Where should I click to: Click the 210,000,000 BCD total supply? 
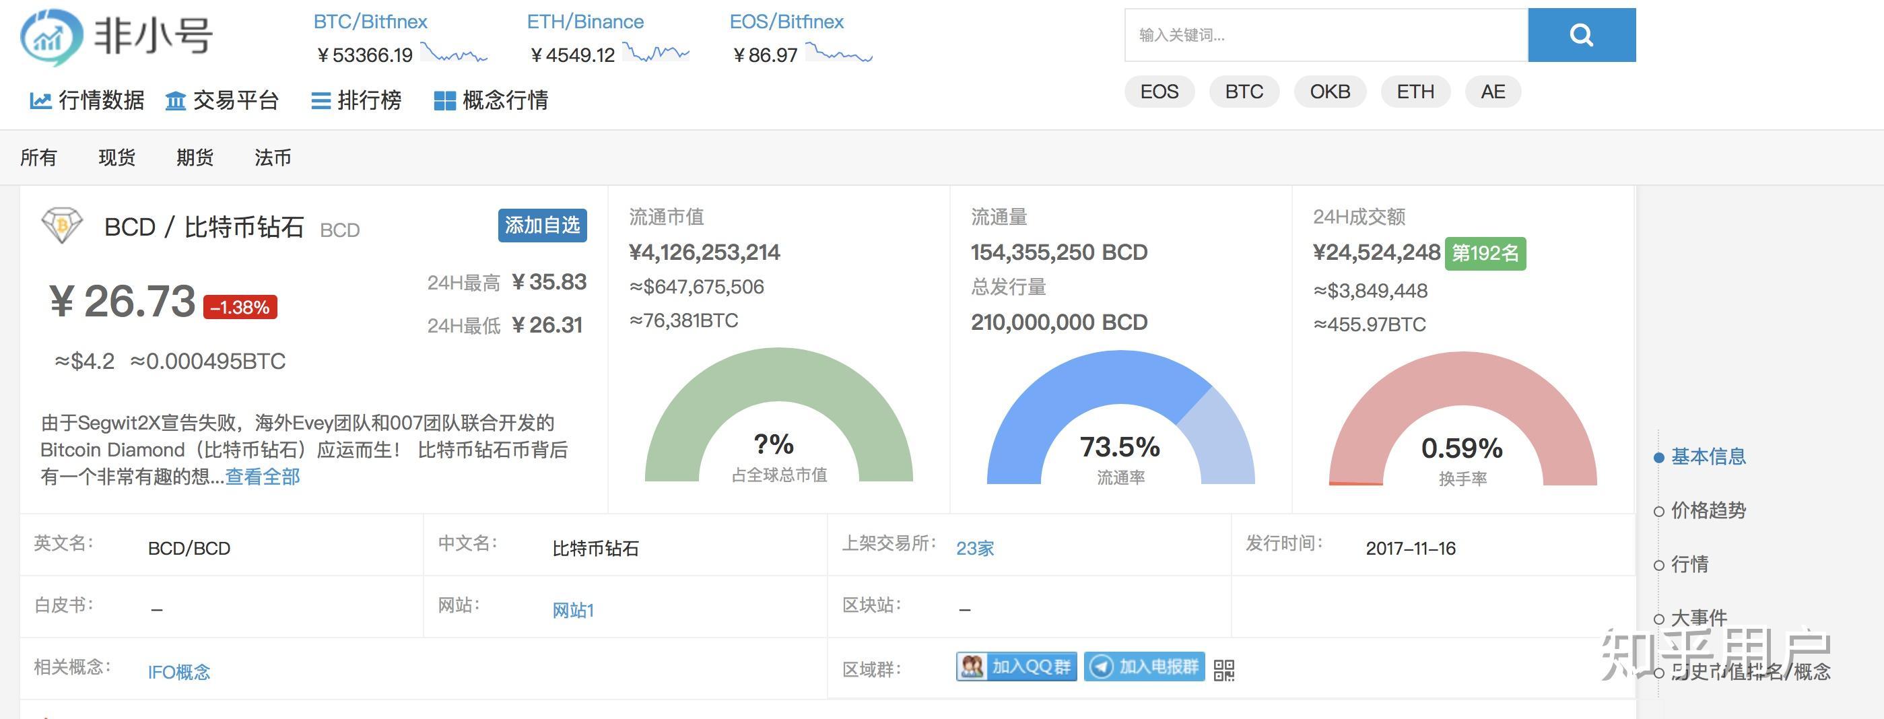(1059, 322)
